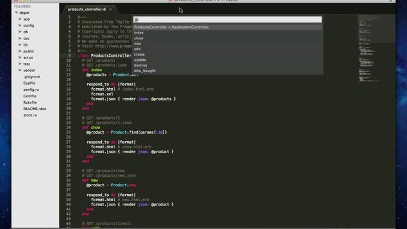Click '# GET /products/new.json' comment

[109, 176]
